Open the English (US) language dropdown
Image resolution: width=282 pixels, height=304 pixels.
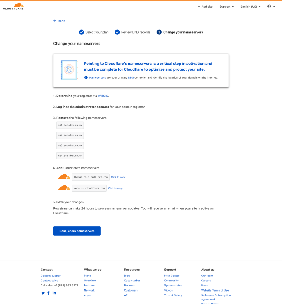pos(250,6)
